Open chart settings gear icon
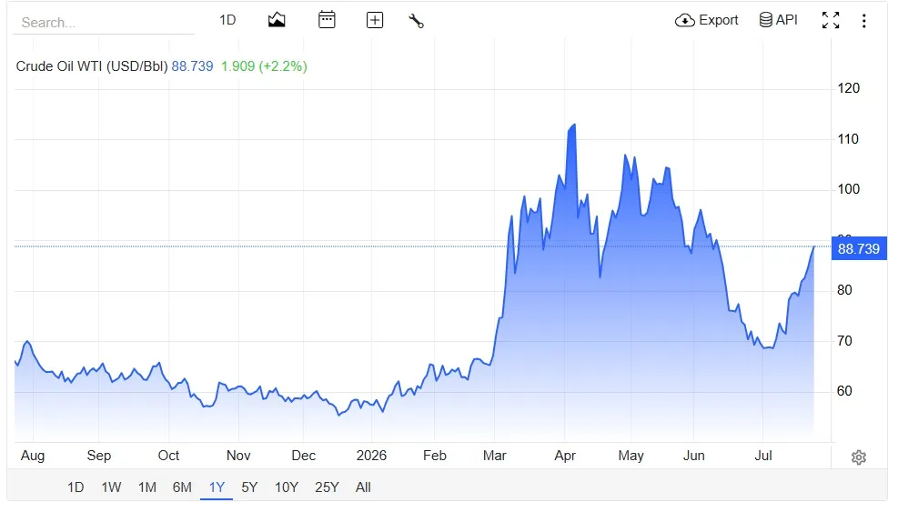 tap(859, 457)
